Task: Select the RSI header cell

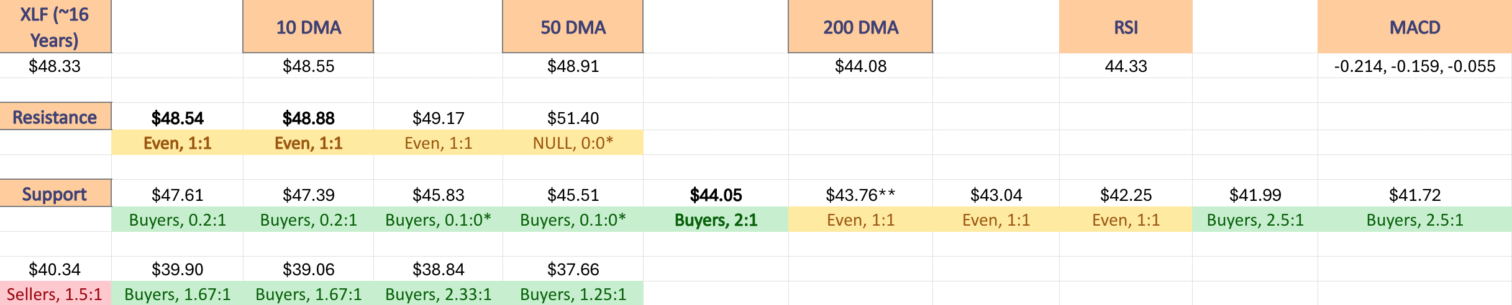Action: 1126,27
